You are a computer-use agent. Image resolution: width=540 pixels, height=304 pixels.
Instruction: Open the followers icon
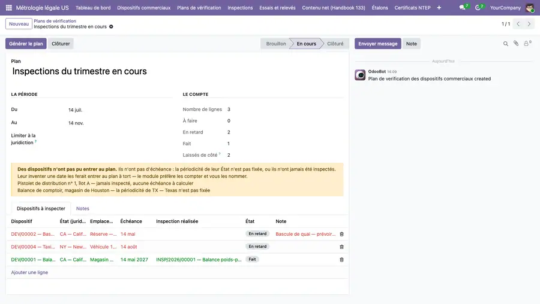pyautogui.click(x=527, y=43)
